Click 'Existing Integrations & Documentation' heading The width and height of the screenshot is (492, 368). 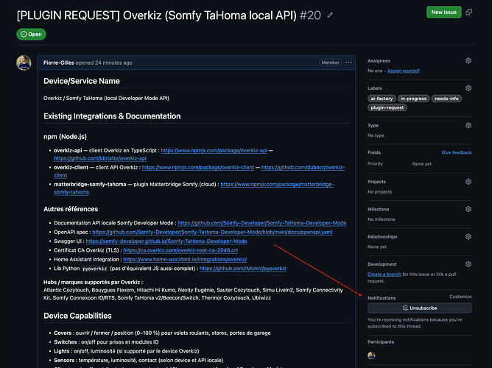coord(112,116)
